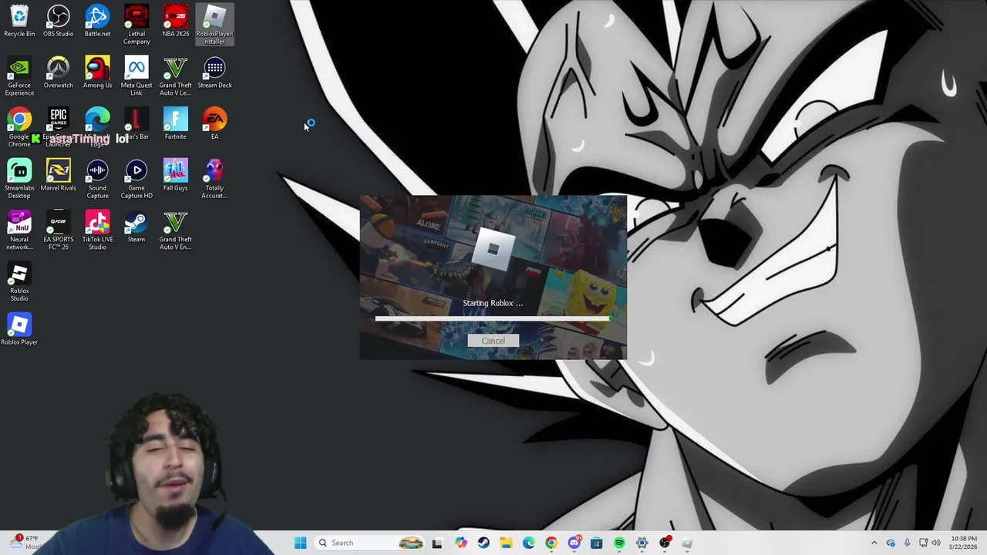Image resolution: width=987 pixels, height=555 pixels.
Task: Select the Among Us desktop icon
Action: (x=97, y=72)
